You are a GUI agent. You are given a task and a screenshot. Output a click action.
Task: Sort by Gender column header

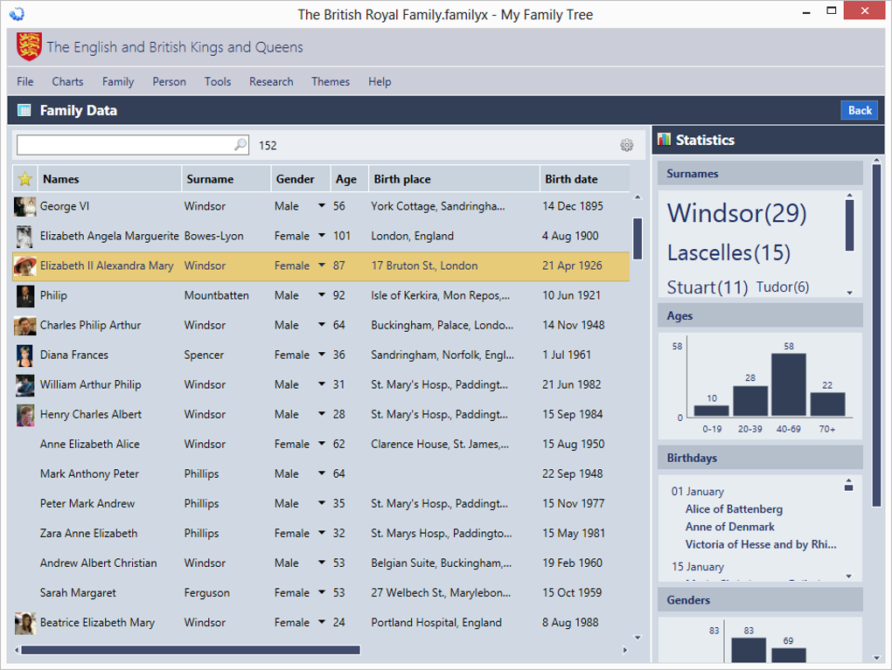coord(301,179)
